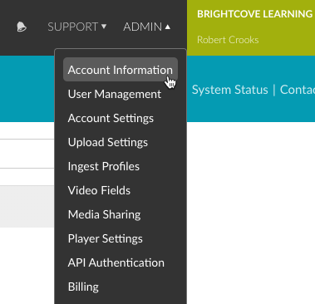The height and width of the screenshot is (304, 315).
Task: Select Ingest Profiles menu item
Action: pos(104,167)
